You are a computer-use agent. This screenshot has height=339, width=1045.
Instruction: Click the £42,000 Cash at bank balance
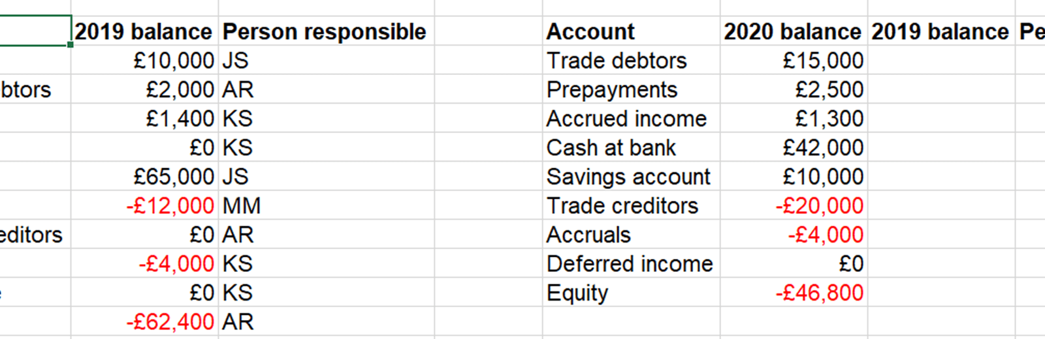[x=823, y=148]
